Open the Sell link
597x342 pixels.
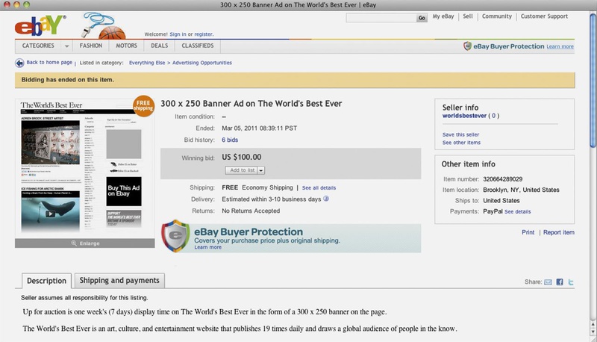(x=468, y=16)
